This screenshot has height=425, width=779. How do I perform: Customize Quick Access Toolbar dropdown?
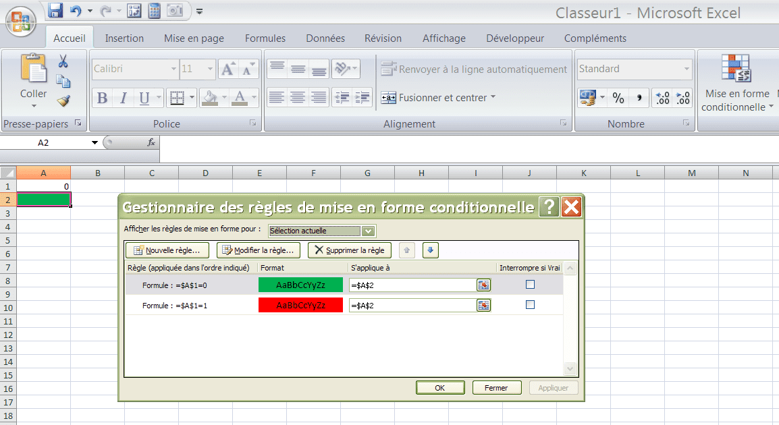pos(199,11)
